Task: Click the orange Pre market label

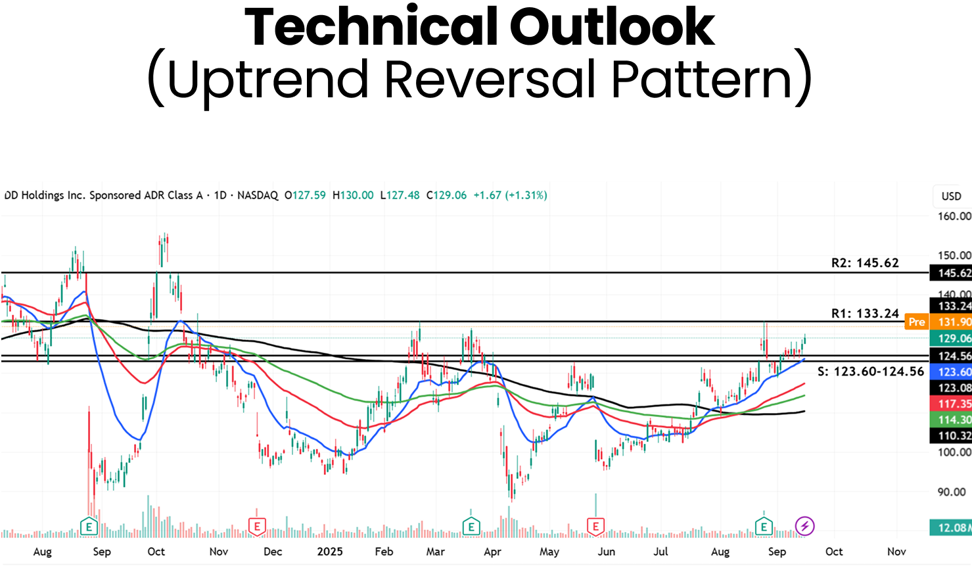Action: click(916, 322)
